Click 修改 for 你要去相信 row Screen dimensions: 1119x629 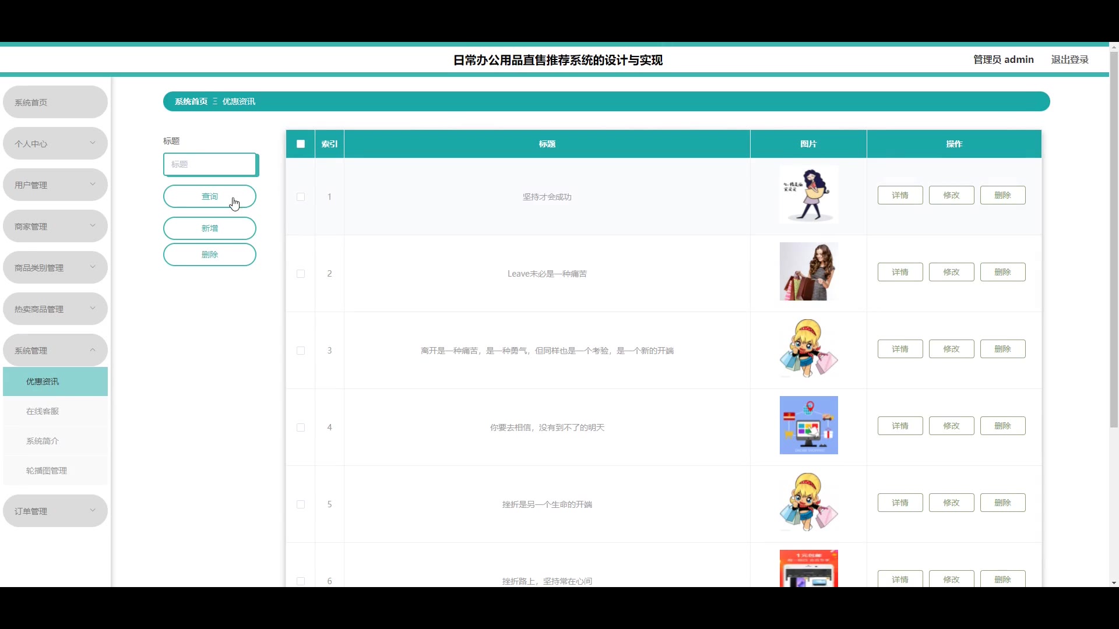click(x=952, y=426)
